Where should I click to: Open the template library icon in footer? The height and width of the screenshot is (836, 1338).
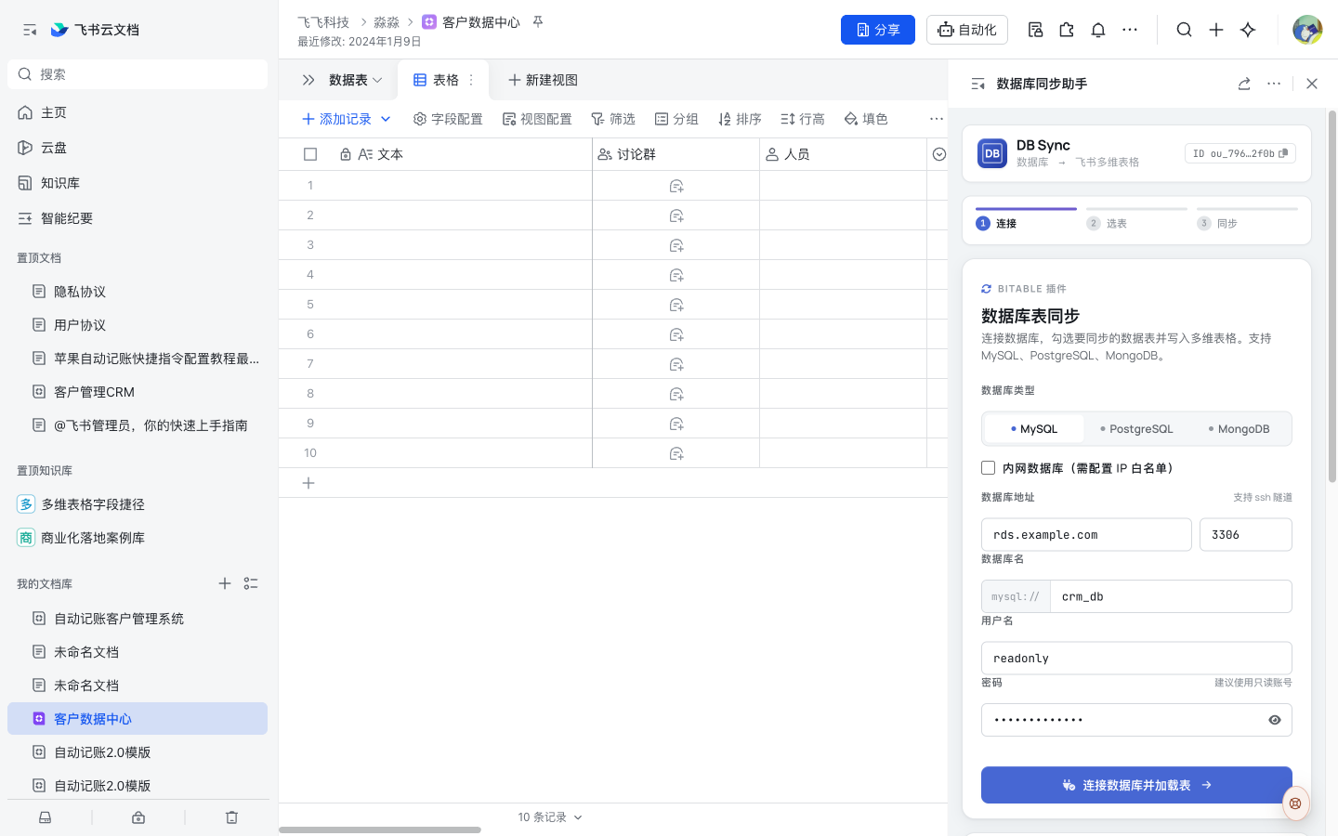tap(138, 817)
